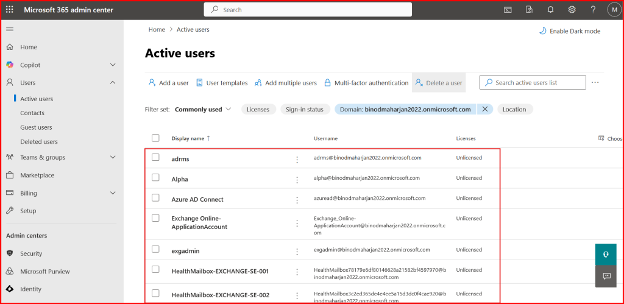624x304 pixels.
Task: Expand Teams & groups in sidebar
Action: 113,157
